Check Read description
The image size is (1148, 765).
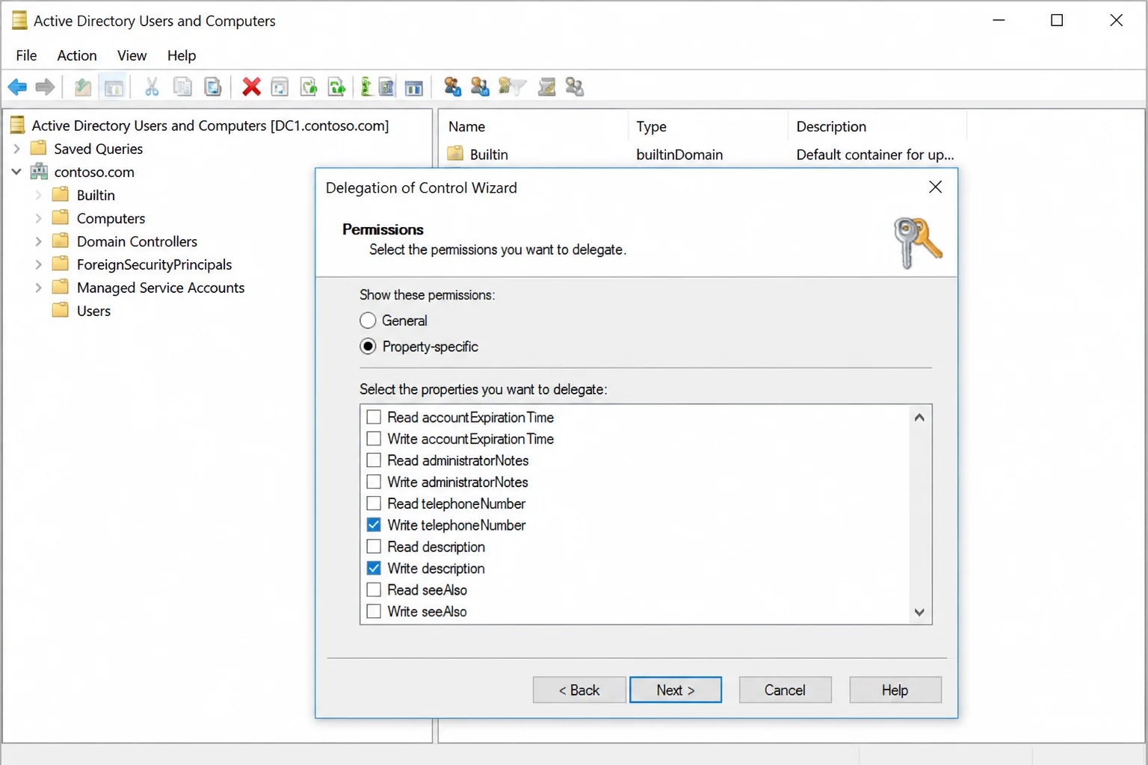(374, 547)
